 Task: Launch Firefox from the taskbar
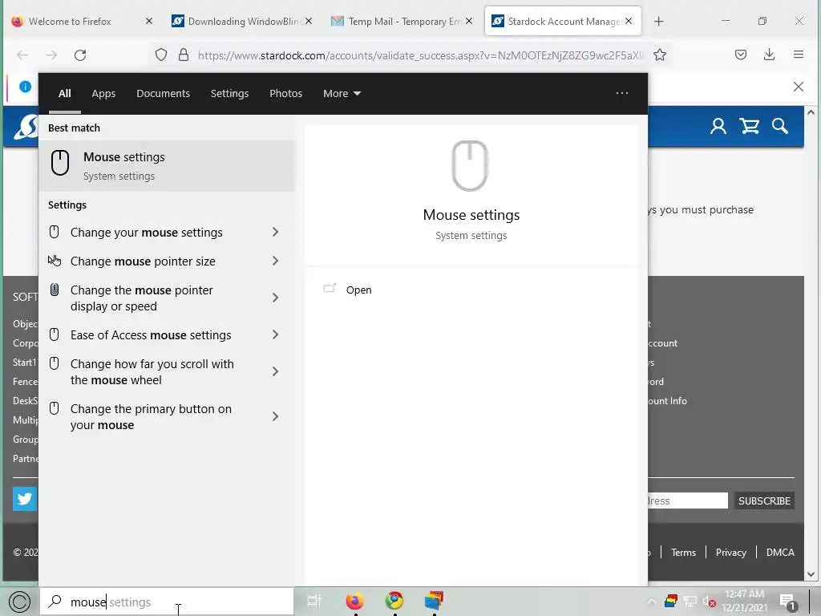tap(354, 601)
